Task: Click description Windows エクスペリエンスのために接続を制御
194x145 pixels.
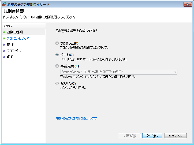Action: [98, 77]
